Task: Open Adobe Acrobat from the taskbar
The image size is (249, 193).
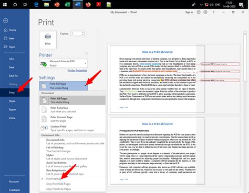Action: pyautogui.click(x=99, y=5)
